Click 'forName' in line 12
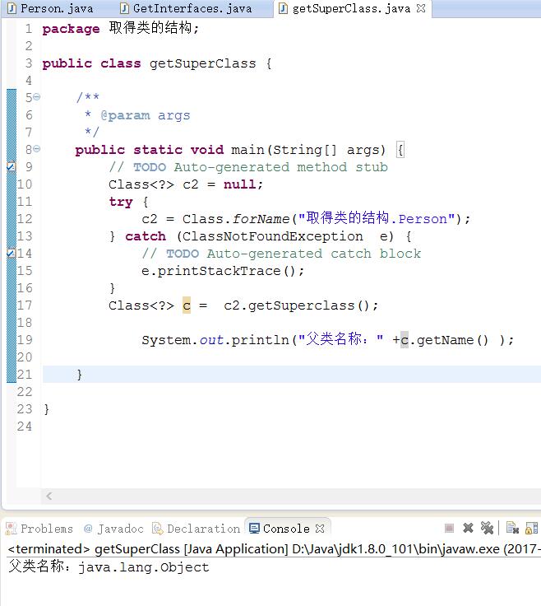This screenshot has width=541, height=606. (x=261, y=219)
